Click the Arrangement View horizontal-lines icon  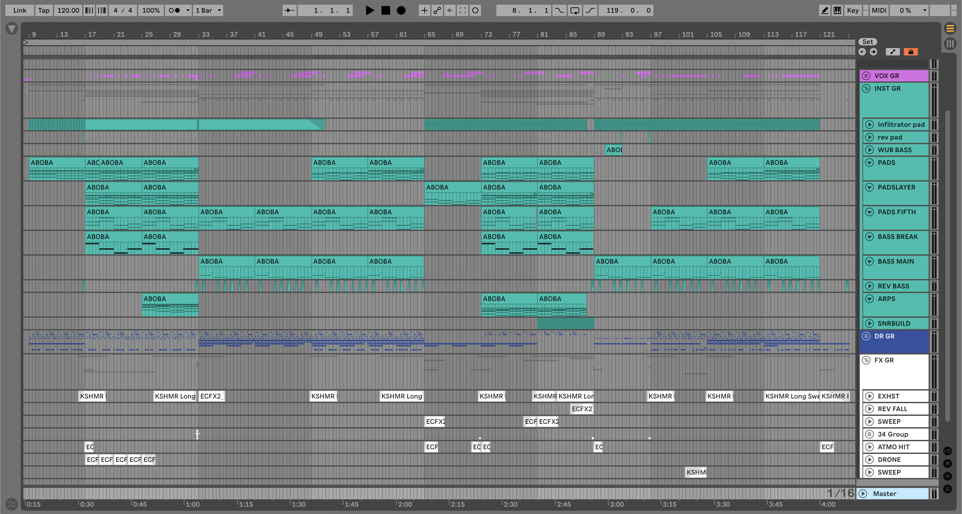[950, 28]
